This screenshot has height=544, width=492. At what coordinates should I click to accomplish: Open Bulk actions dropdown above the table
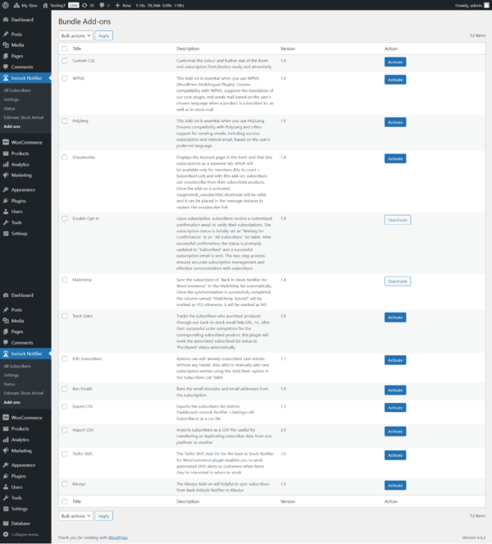(75, 36)
